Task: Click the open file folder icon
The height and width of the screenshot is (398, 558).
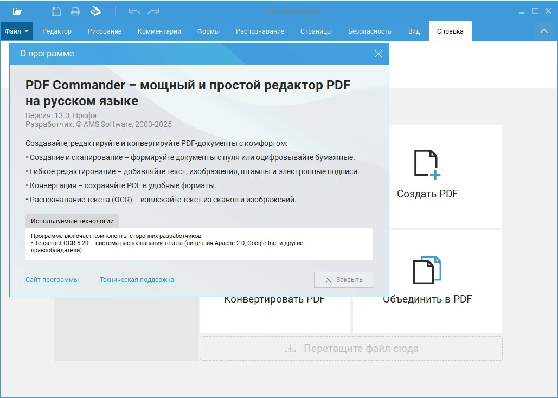Action: pyautogui.click(x=17, y=11)
